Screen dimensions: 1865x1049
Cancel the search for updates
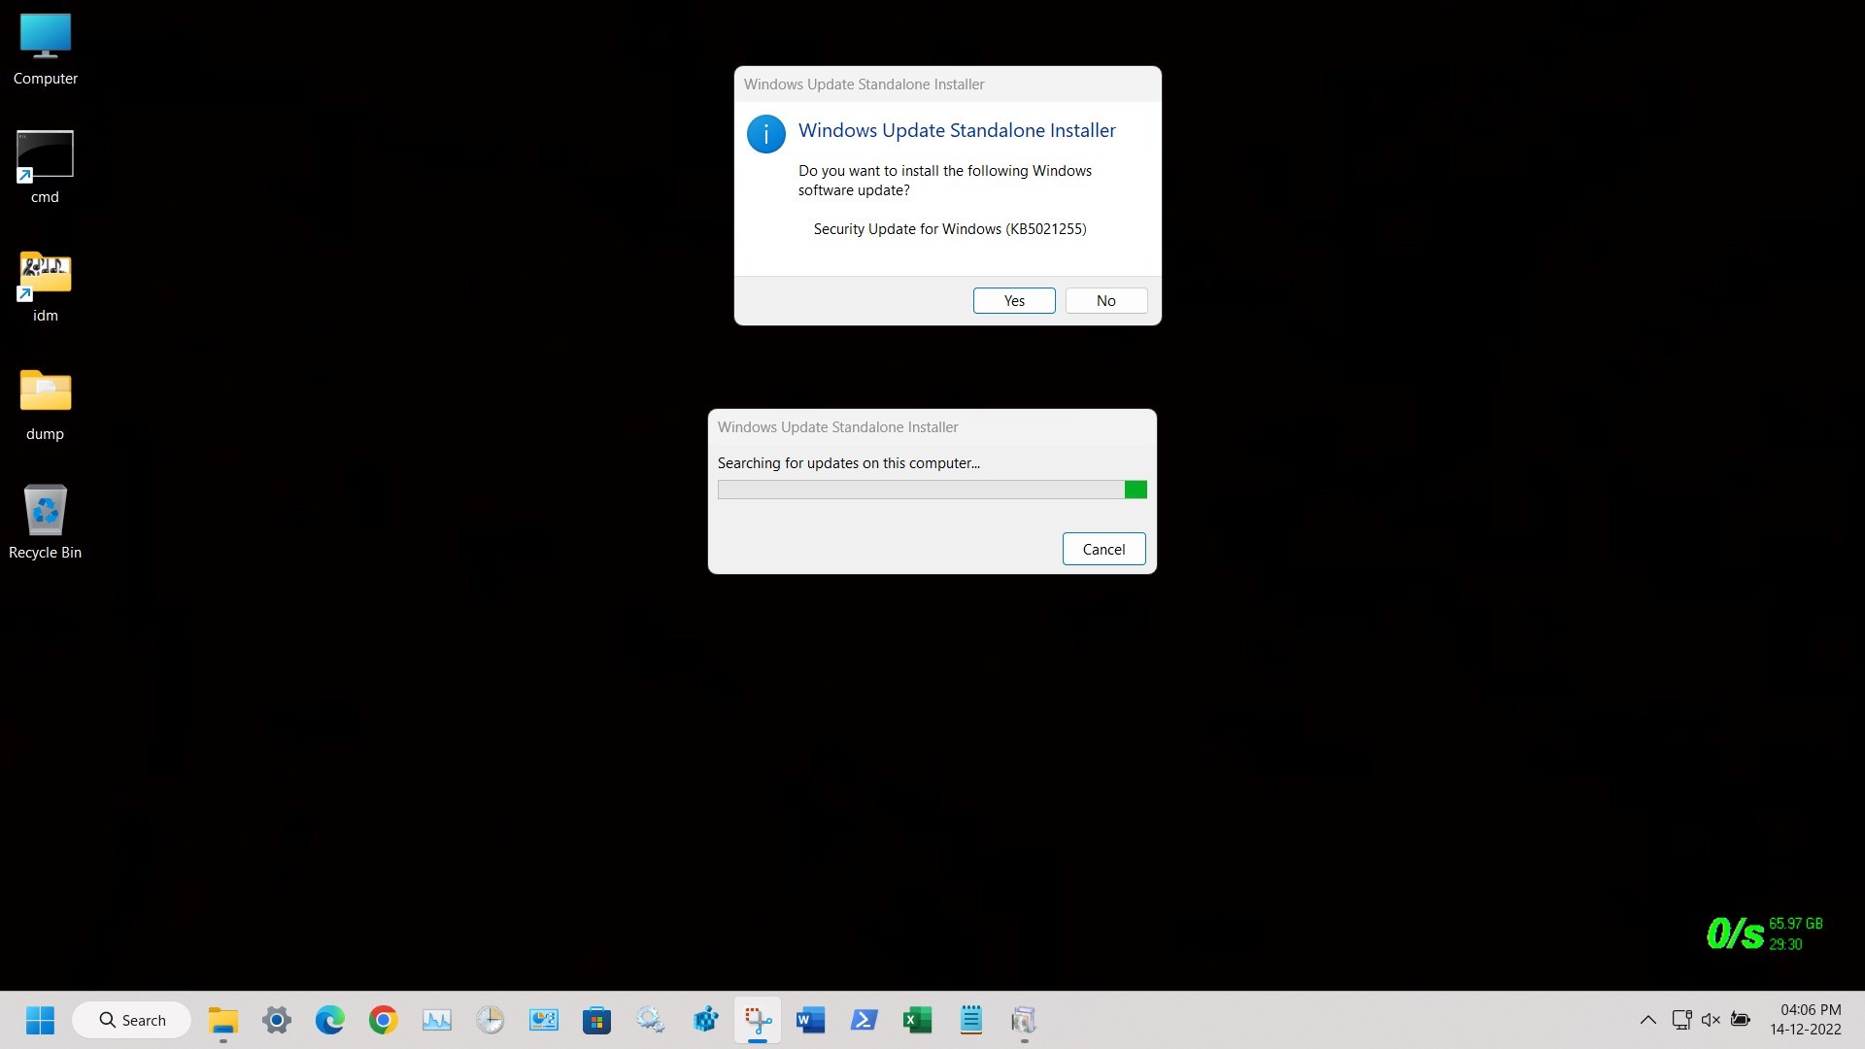click(x=1104, y=549)
